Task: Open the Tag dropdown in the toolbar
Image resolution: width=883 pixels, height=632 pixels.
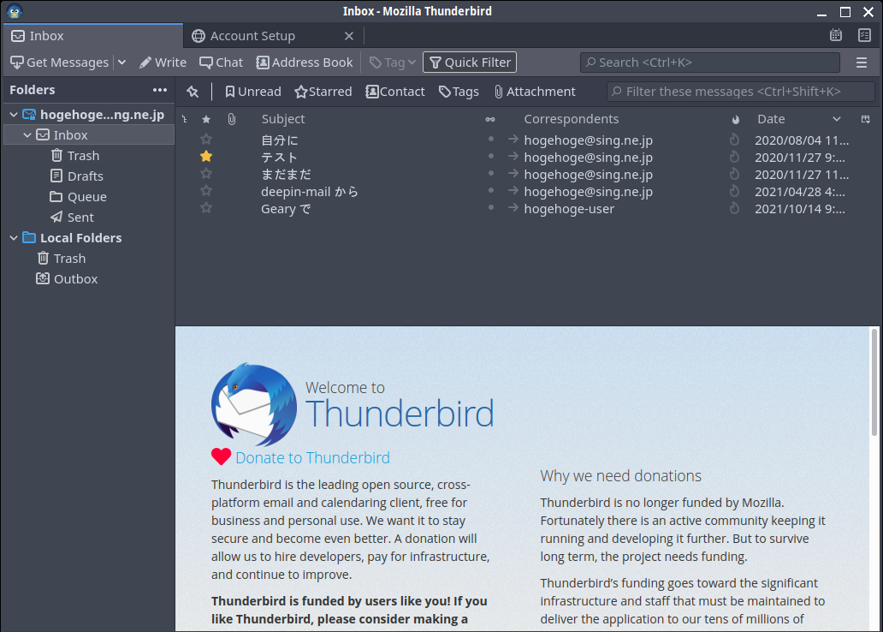Action: pyautogui.click(x=393, y=63)
